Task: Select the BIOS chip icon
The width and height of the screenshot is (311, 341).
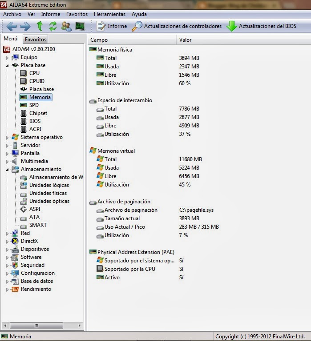Action: [x=24, y=121]
